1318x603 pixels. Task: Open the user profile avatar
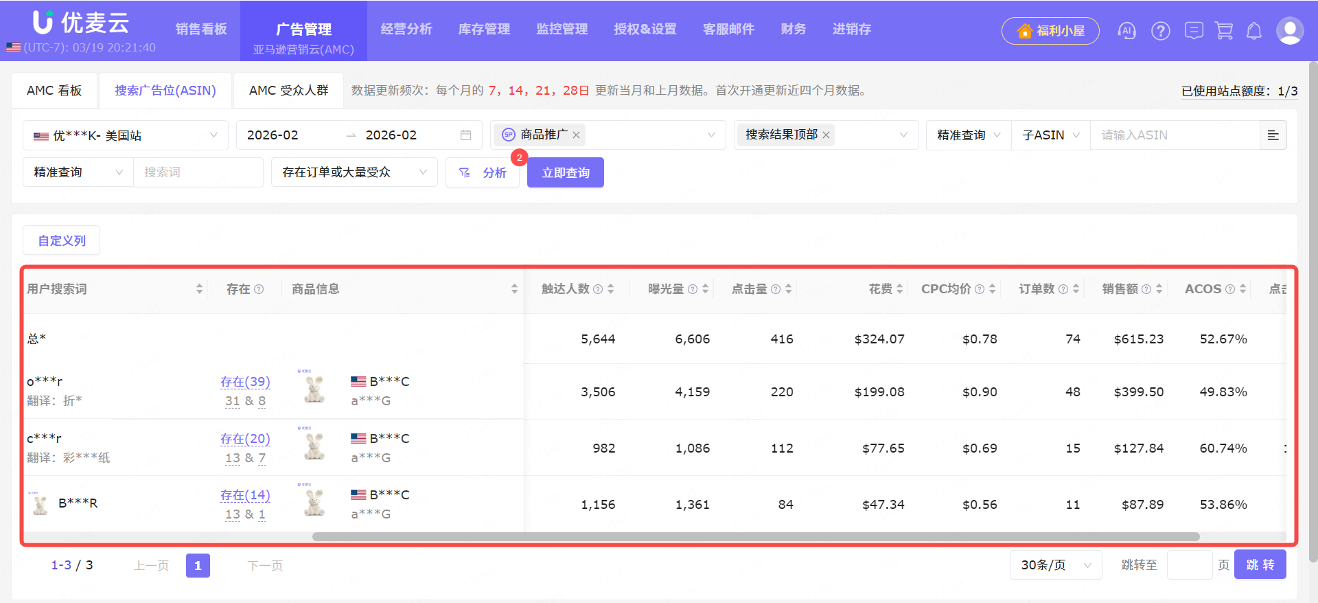coord(1289,31)
